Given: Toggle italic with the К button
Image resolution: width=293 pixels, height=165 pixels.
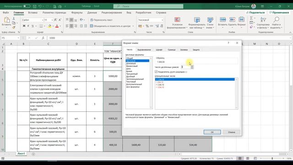Looking at the screenshot, I should coord(28,26).
